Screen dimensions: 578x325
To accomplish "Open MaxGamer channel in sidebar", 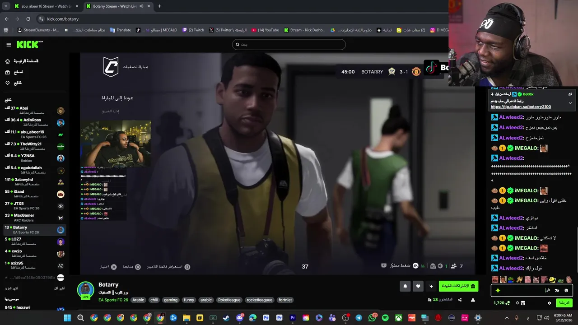I will tap(34, 218).
